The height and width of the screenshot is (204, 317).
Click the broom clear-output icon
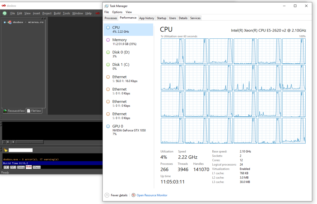pos(6,150)
